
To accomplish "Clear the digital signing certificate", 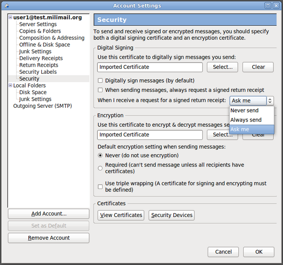I will pos(258,67).
